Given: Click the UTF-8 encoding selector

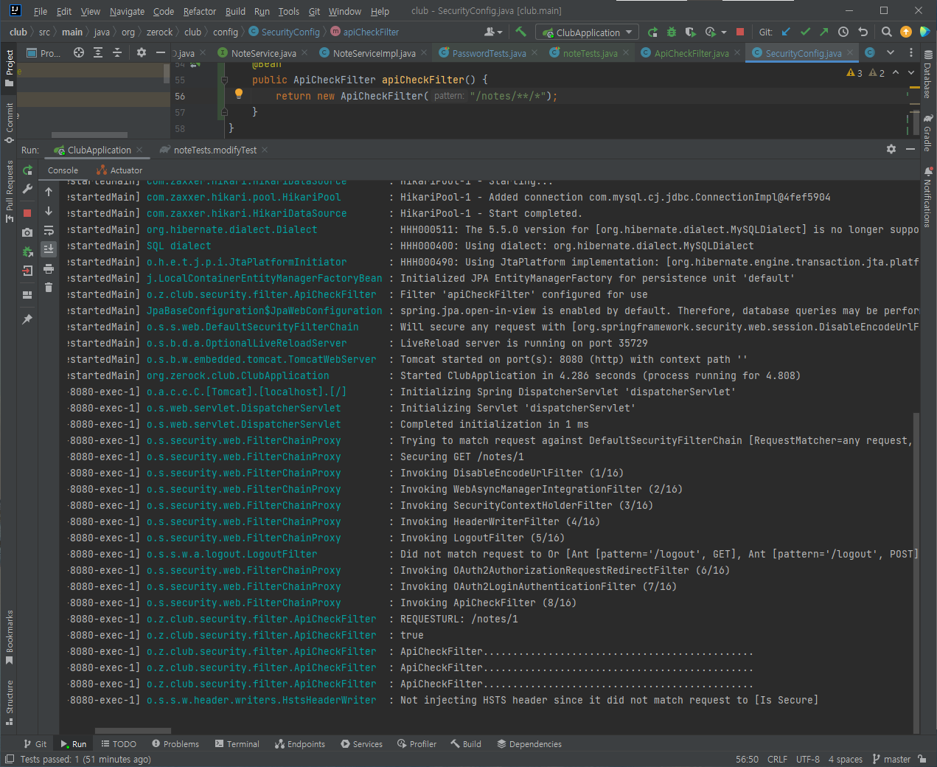Looking at the screenshot, I should (x=808, y=759).
